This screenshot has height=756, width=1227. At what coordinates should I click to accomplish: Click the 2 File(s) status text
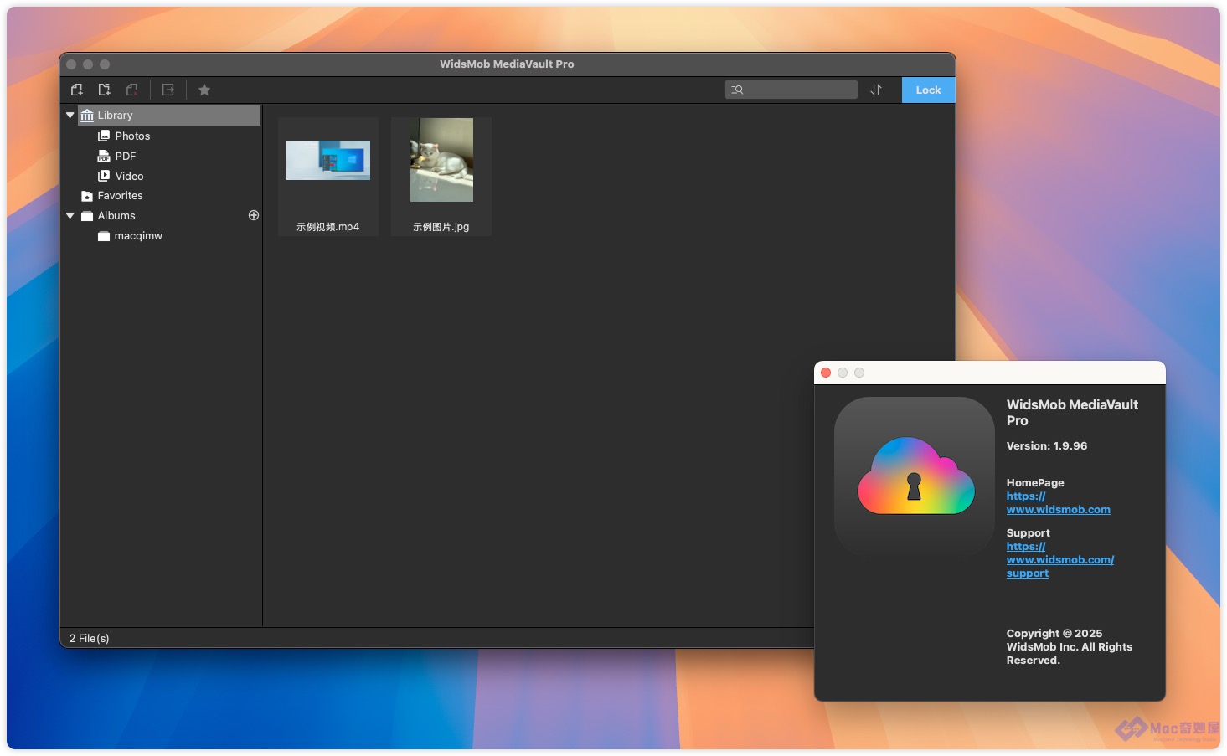click(x=90, y=638)
